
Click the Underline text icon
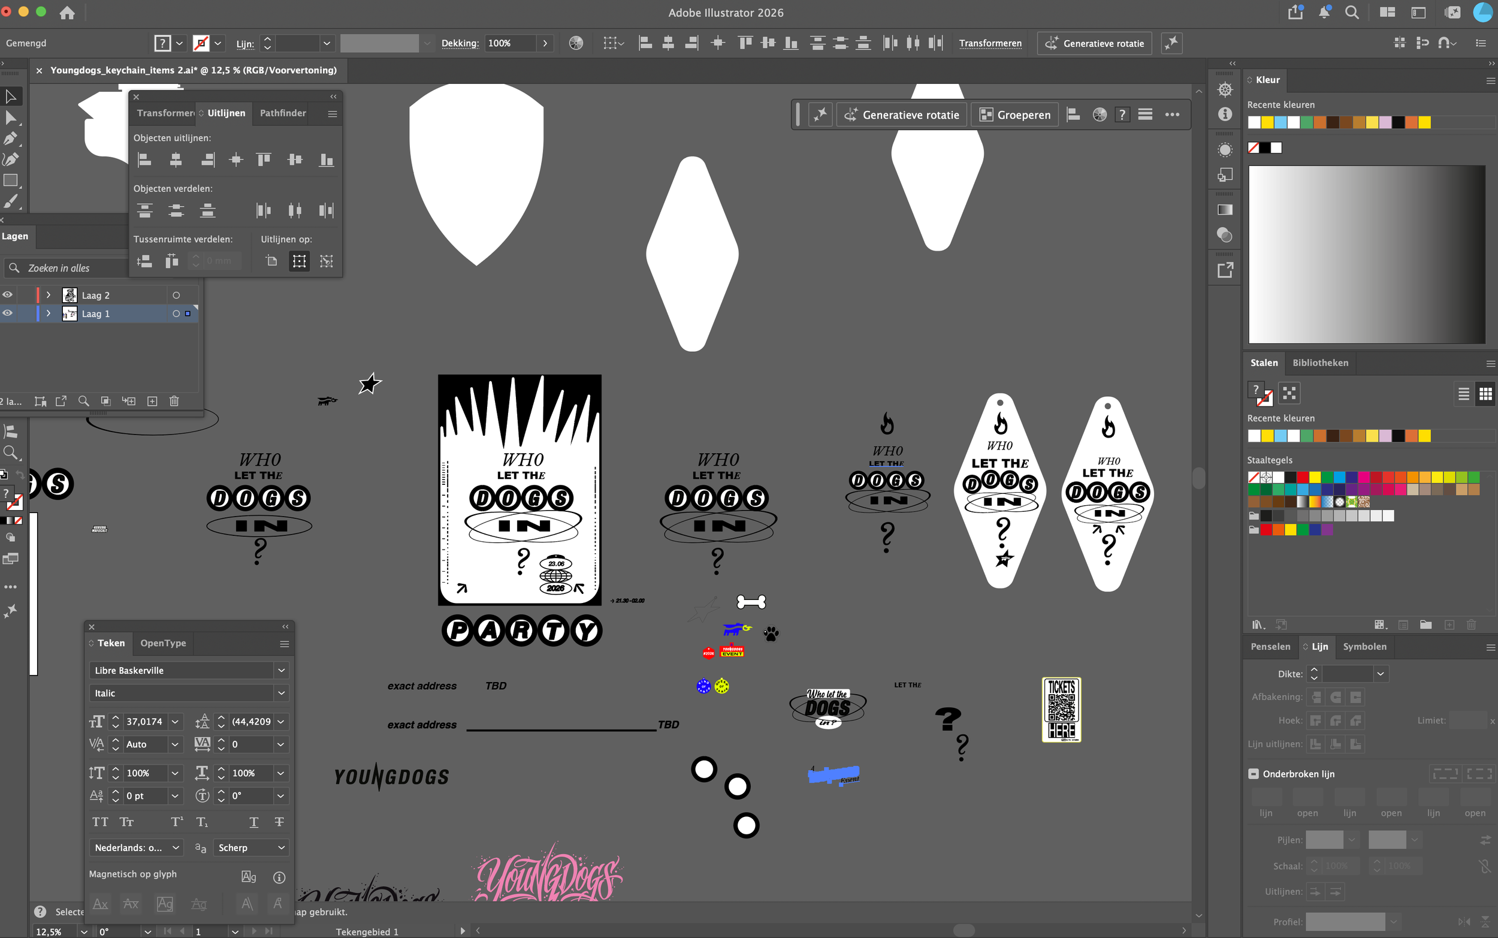(x=253, y=822)
